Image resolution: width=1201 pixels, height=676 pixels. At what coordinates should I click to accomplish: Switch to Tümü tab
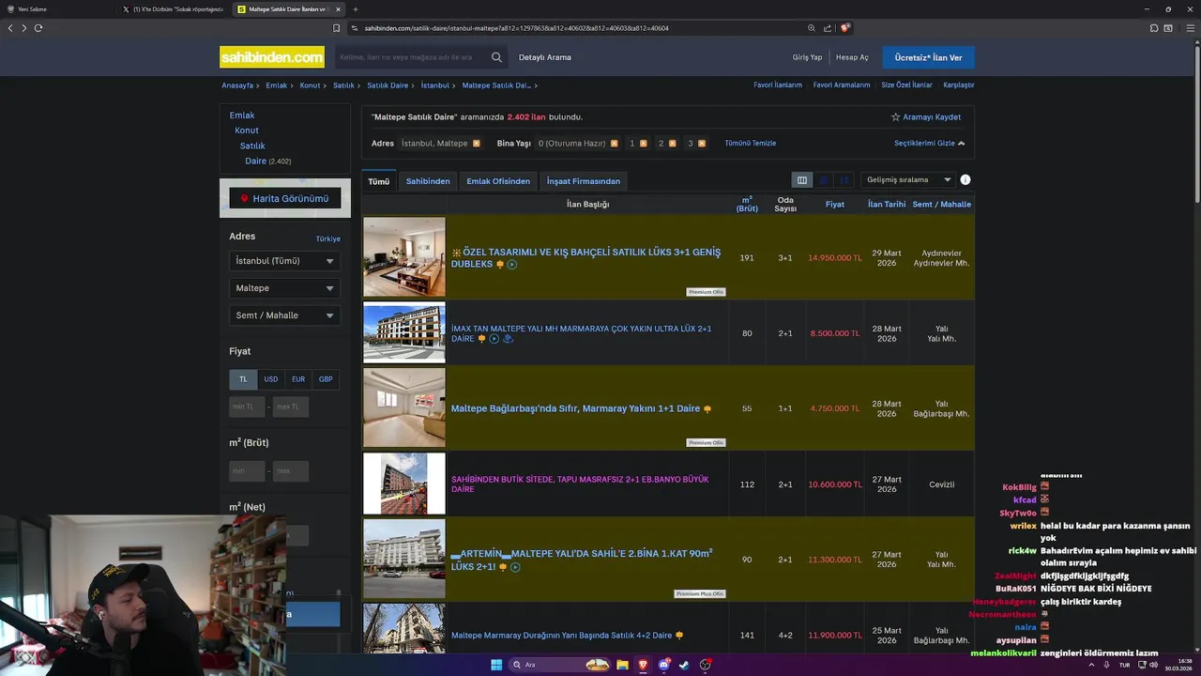(x=378, y=181)
